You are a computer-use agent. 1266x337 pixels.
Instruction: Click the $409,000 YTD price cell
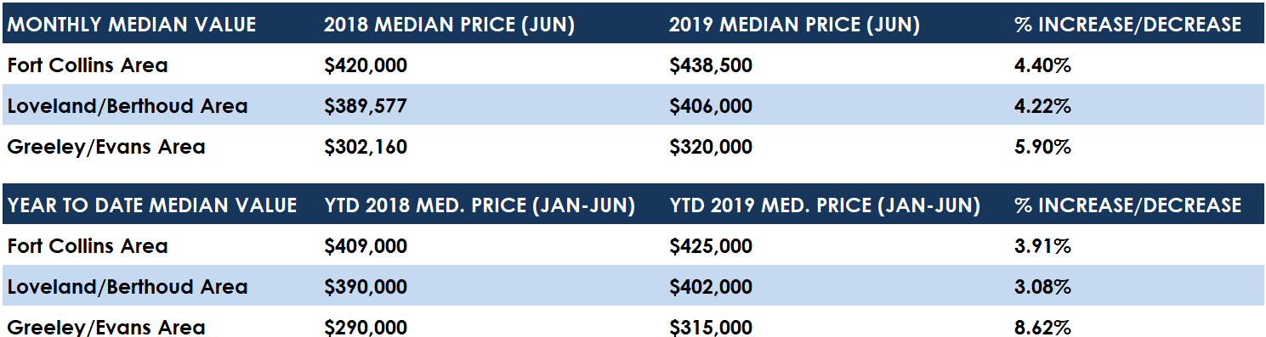[366, 246]
